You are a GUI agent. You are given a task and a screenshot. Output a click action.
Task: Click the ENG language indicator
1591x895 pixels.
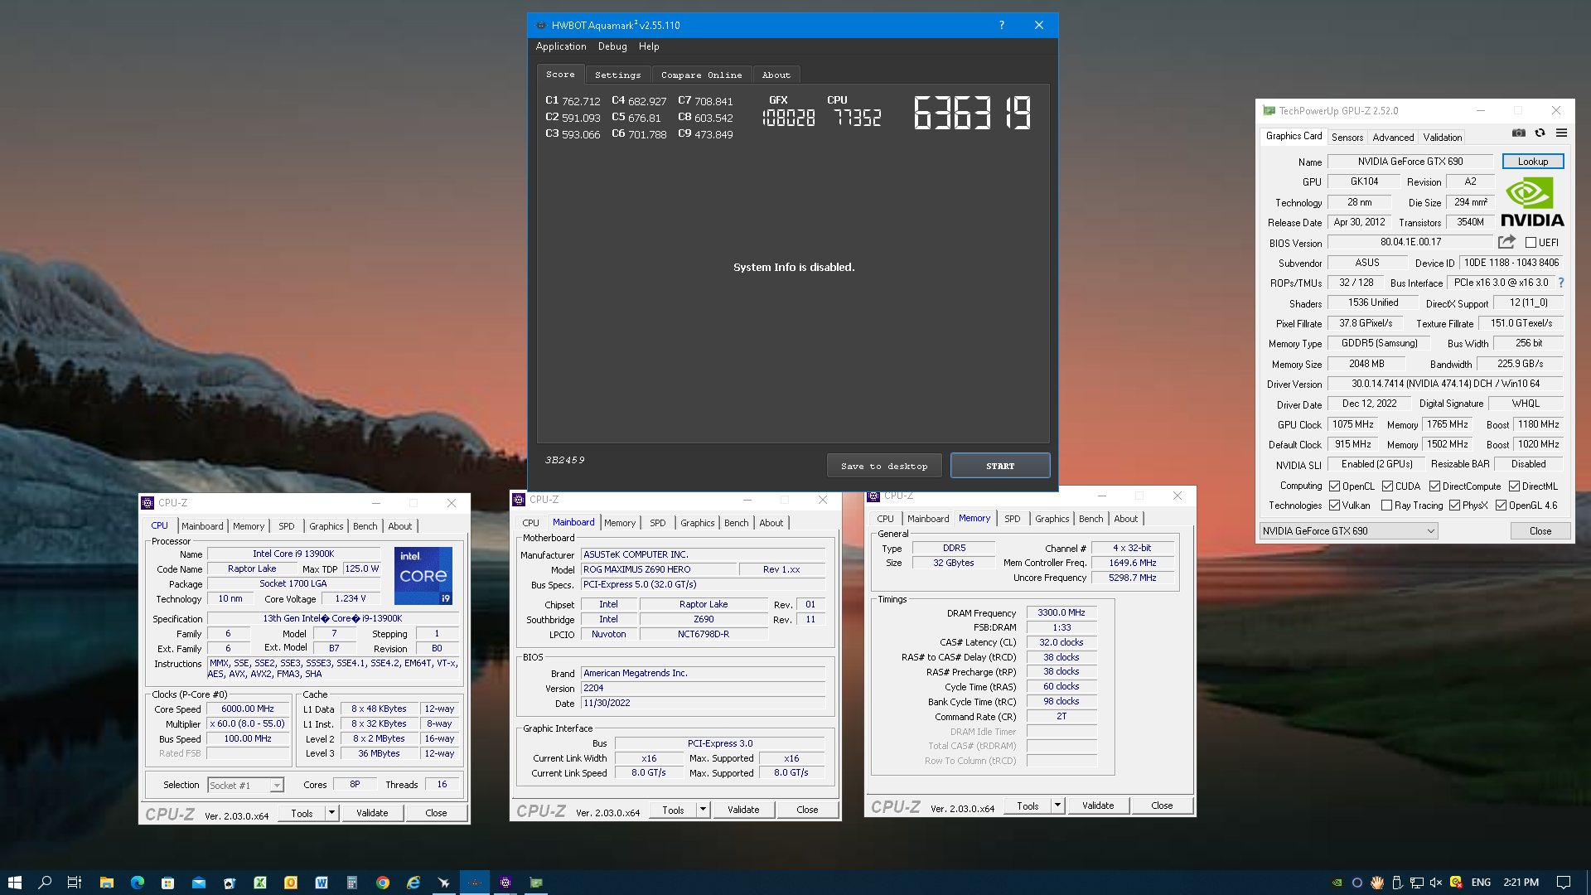click(x=1481, y=883)
